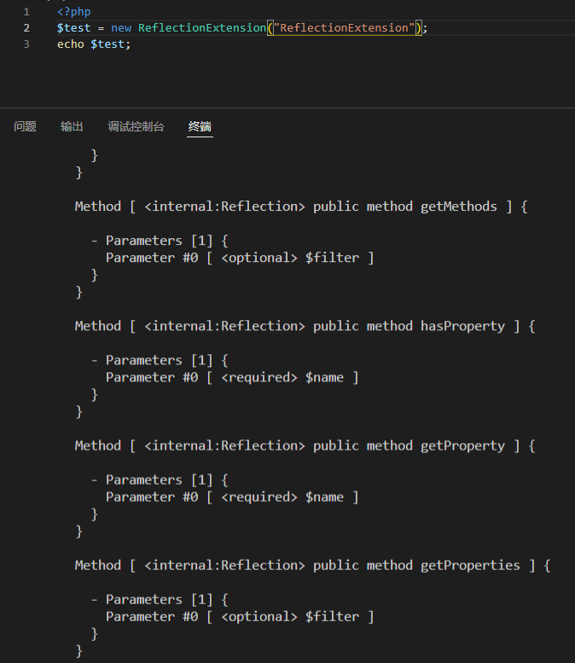
Task: Switch to the 问题 (Problems) tab
Action: point(25,126)
